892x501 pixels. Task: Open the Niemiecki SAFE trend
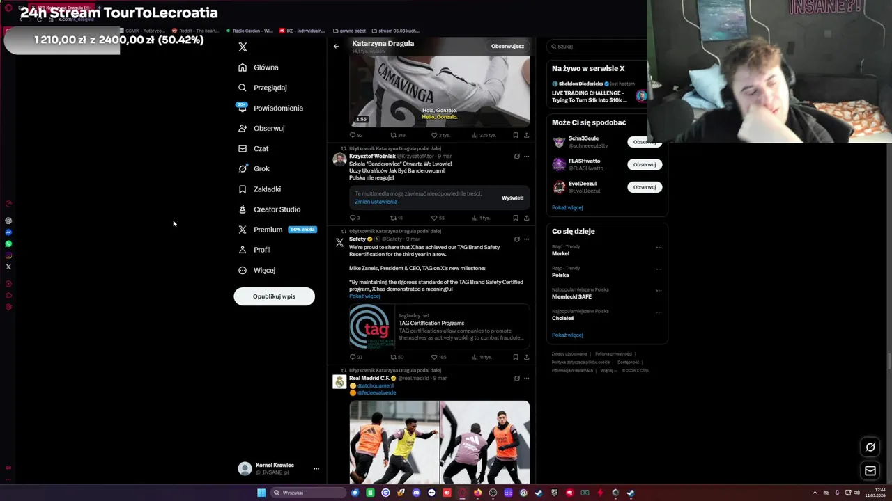[x=571, y=296]
